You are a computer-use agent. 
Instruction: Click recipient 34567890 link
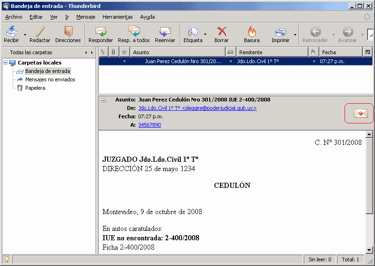[x=149, y=125]
